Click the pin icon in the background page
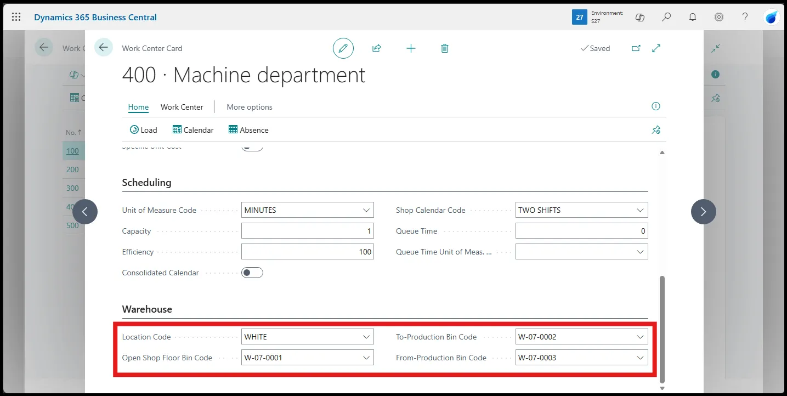 click(716, 98)
